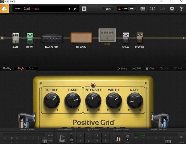Open the help question mark
Viewport: 186px width, 144px height.
(x=181, y=9)
